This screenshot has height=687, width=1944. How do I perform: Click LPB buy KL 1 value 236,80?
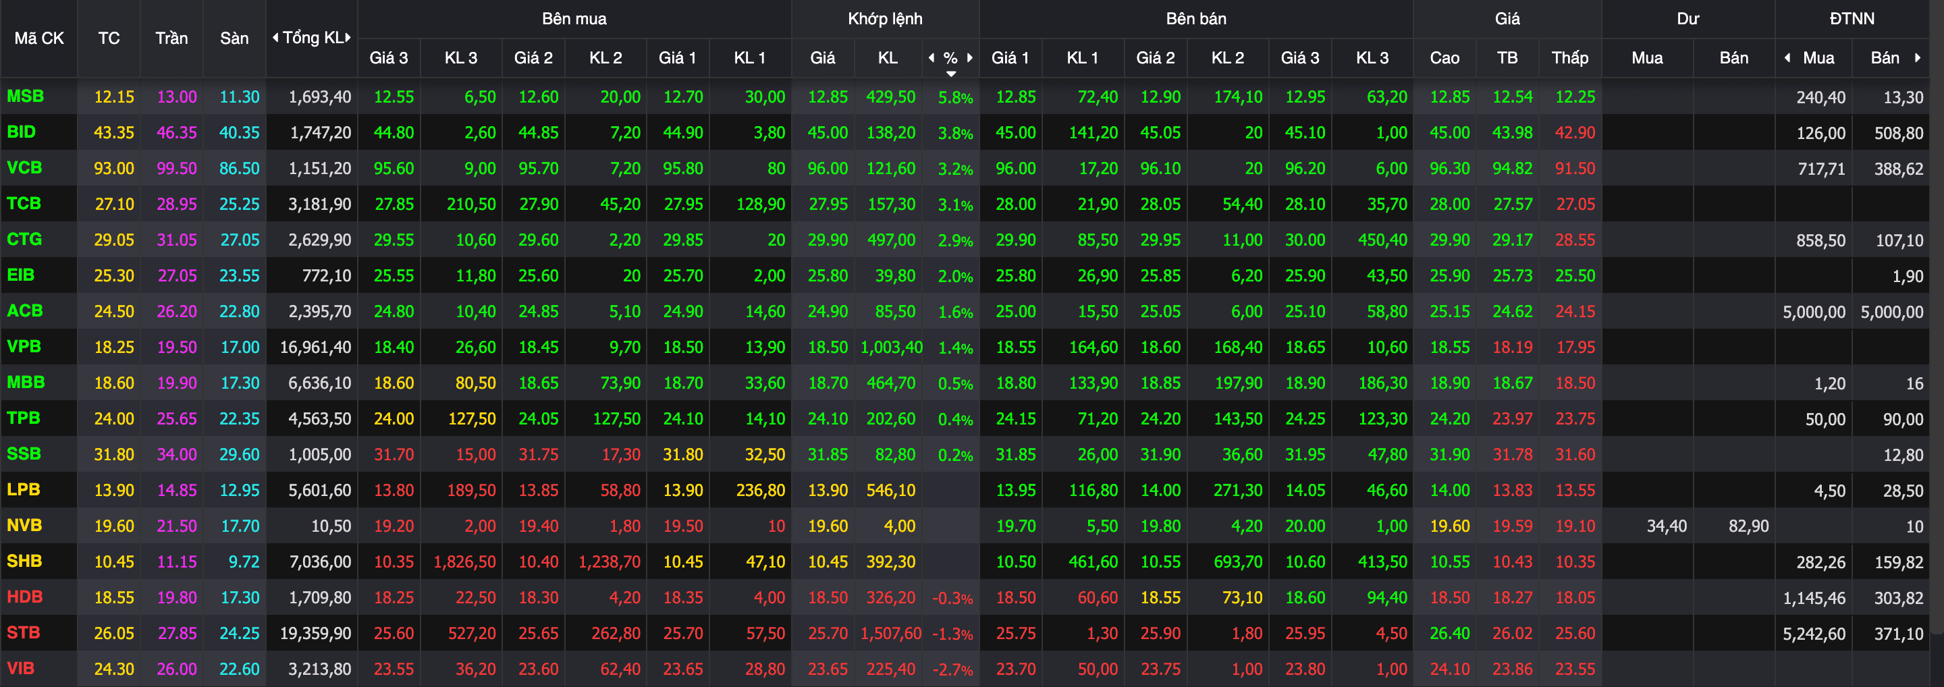[x=761, y=490]
